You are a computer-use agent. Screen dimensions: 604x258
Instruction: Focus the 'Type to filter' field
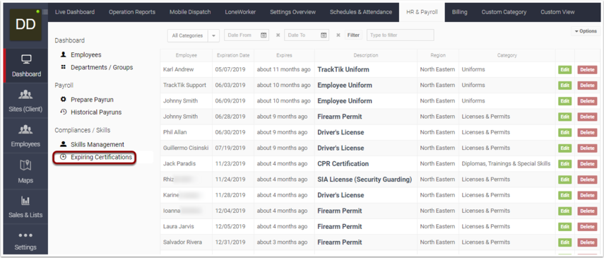[401, 35]
